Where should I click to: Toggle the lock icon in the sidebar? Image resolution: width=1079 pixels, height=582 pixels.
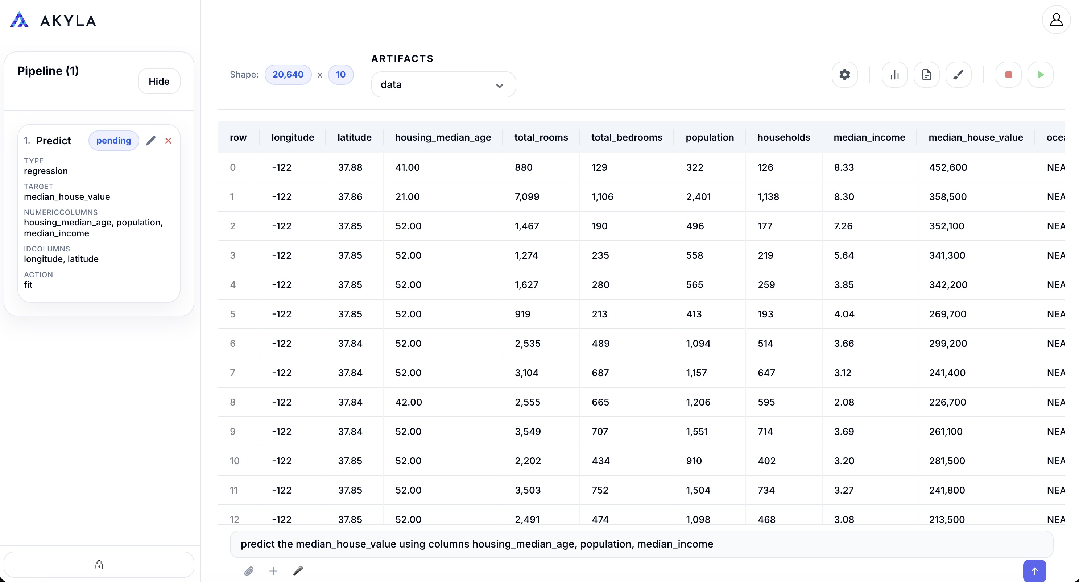pos(99,565)
